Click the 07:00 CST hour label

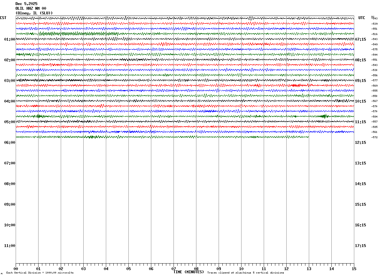[10, 163]
